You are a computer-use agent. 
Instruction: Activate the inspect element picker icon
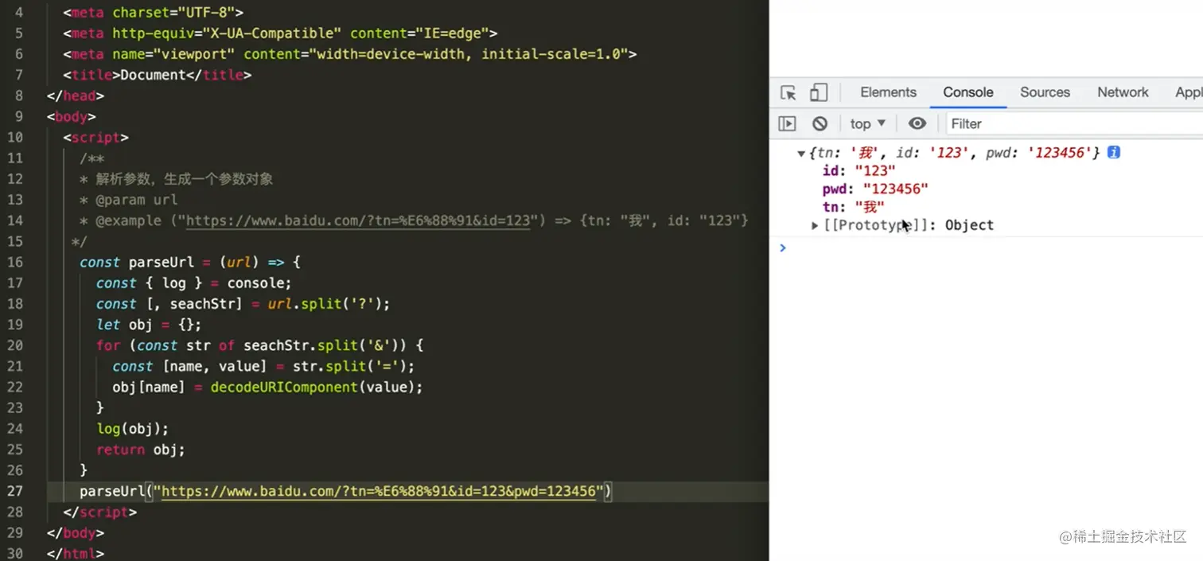[x=788, y=92]
